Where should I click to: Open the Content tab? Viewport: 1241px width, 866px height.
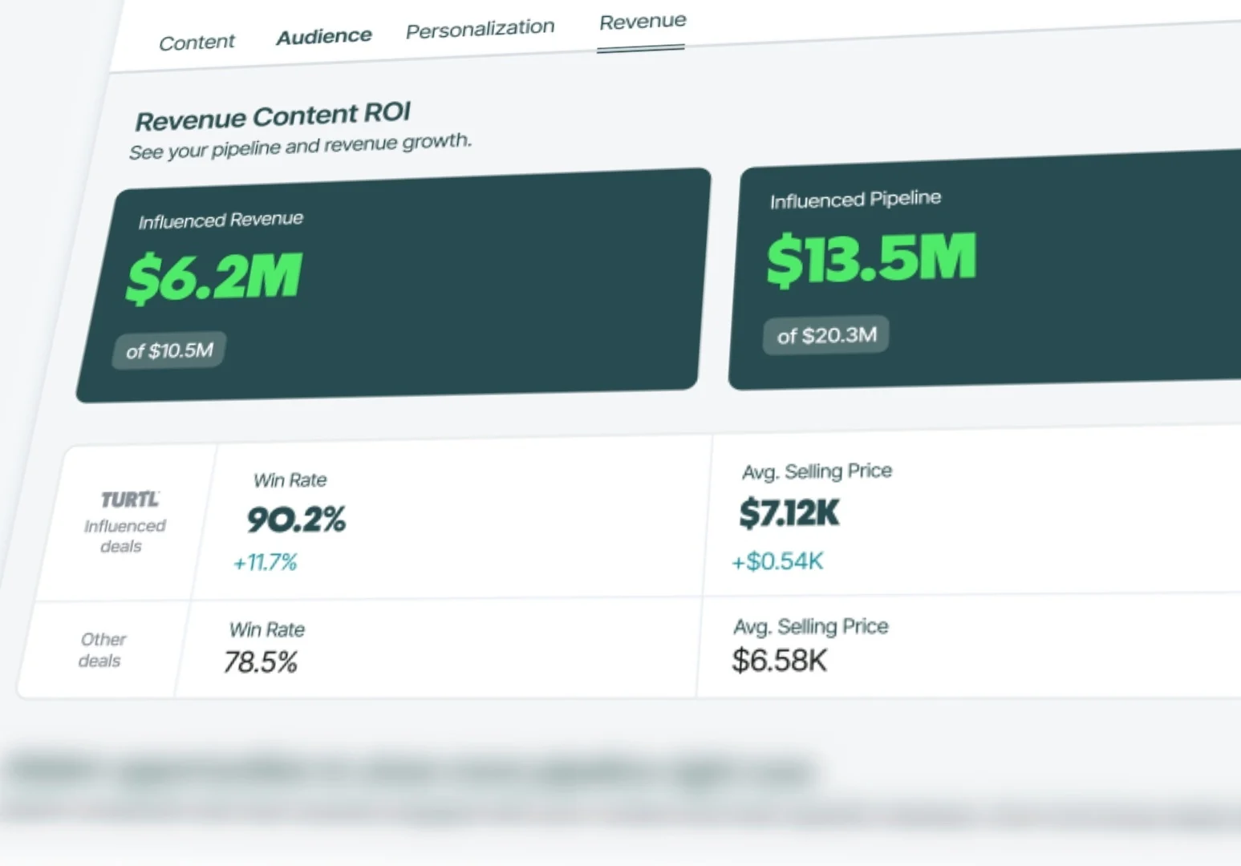197,42
